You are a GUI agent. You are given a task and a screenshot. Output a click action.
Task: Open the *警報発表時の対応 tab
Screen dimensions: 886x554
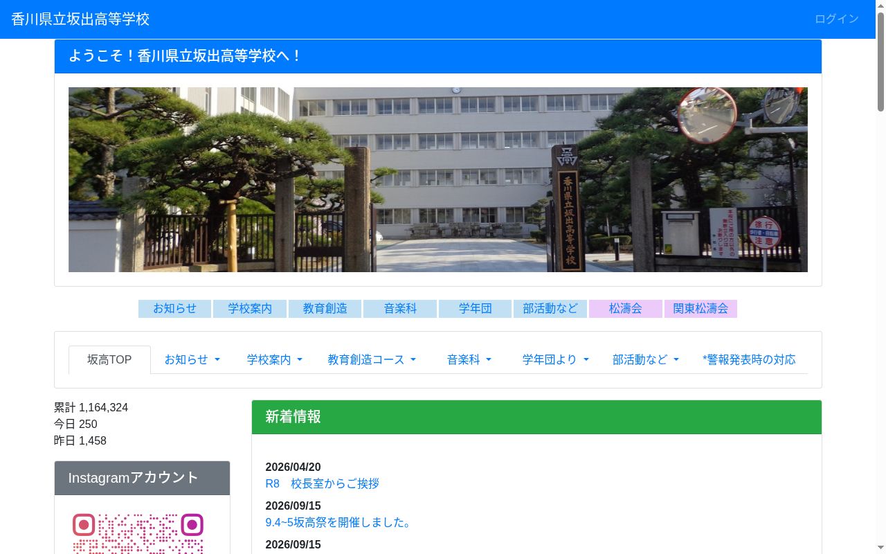pos(749,359)
